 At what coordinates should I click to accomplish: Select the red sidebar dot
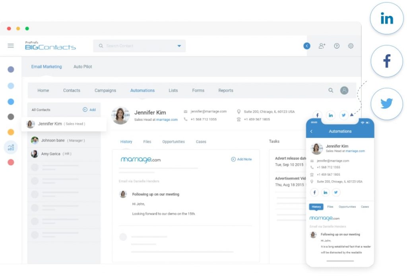(11, 162)
